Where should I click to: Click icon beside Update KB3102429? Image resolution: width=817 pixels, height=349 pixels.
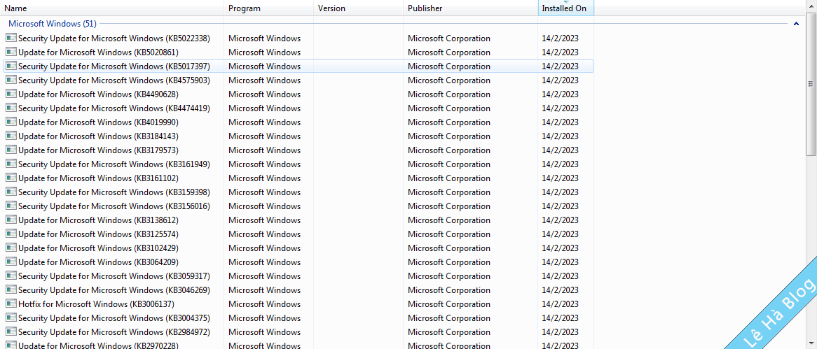pos(11,248)
